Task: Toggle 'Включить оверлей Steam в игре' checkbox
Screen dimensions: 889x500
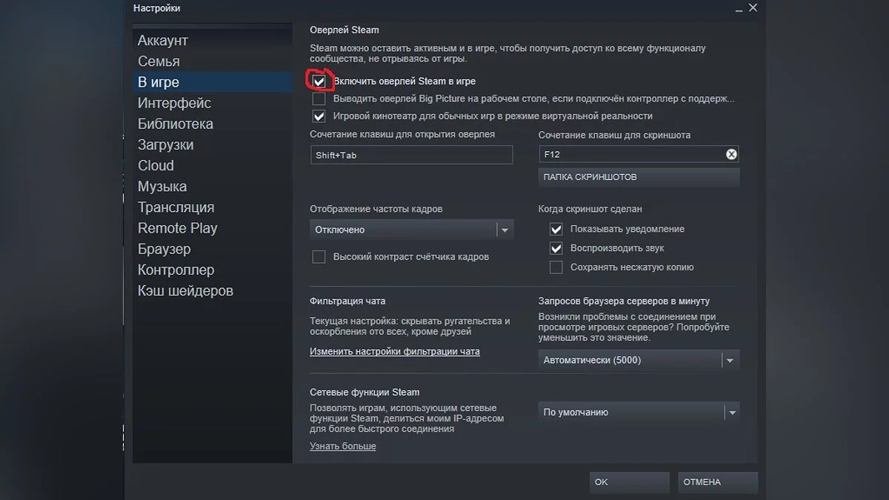Action: point(319,81)
